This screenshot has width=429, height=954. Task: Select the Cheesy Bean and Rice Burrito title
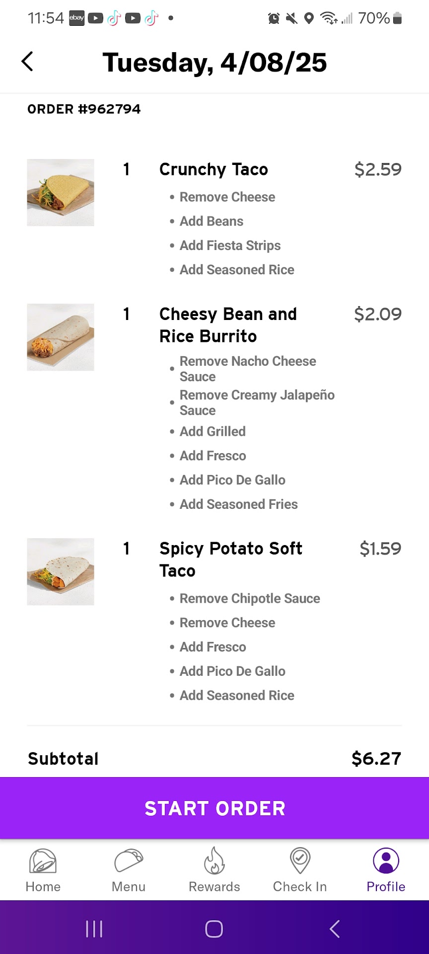(228, 325)
